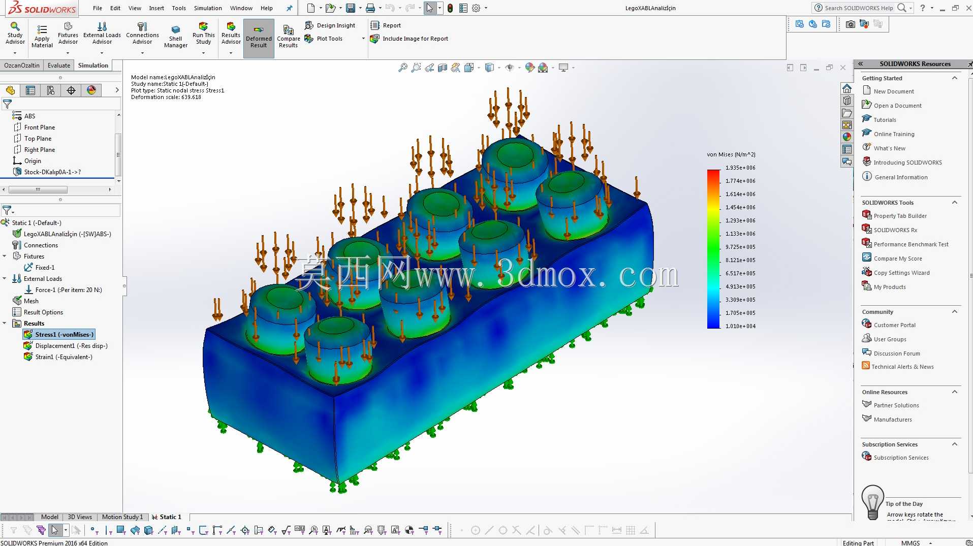Click the von Mises color legend bar
973x546 pixels.
(713, 249)
